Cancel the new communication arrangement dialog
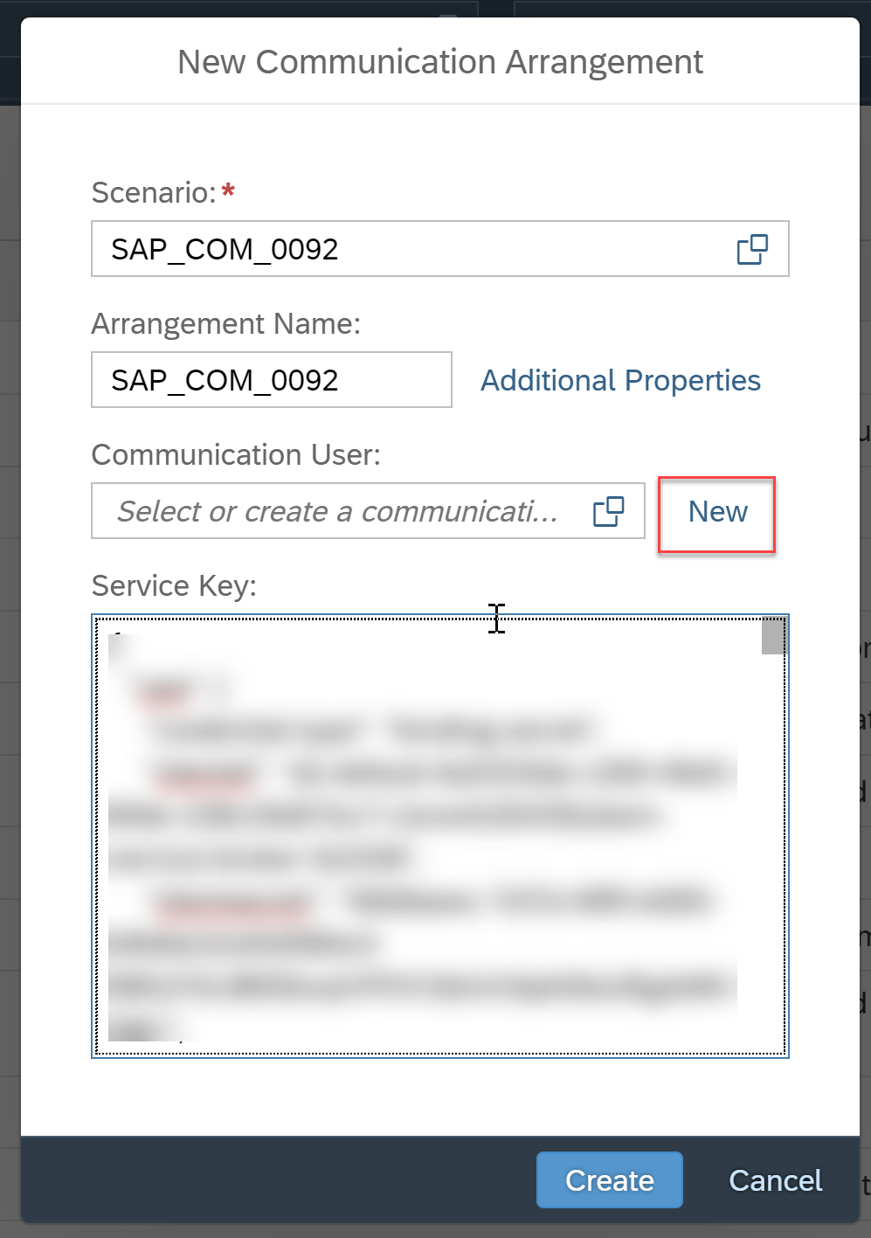This screenshot has height=1238, width=871. click(x=776, y=1180)
